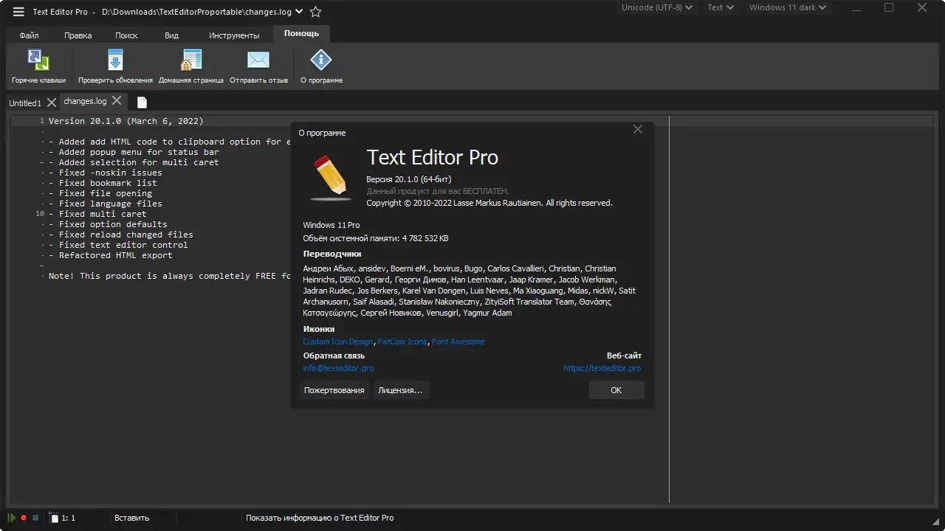
Task: Click the О программе info icon
Action: (321, 60)
